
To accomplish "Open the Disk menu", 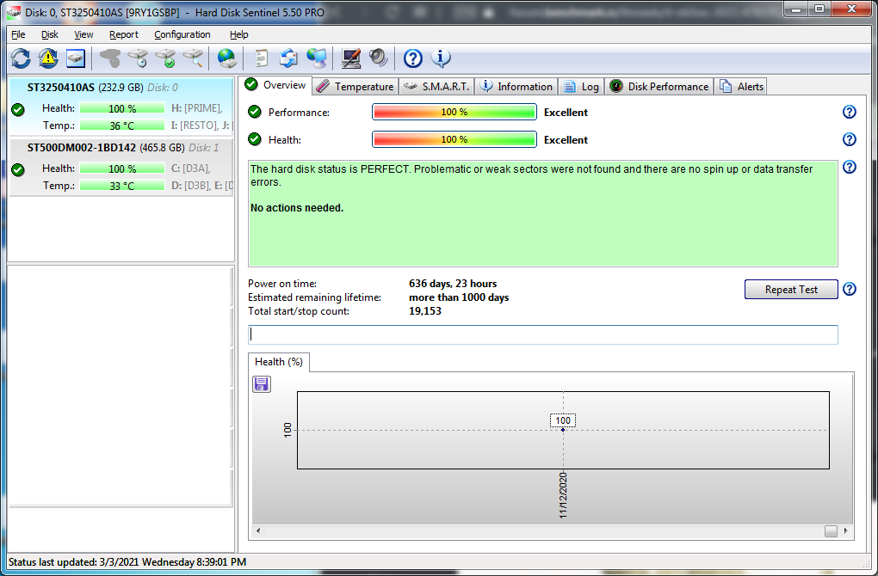I will pyautogui.click(x=49, y=34).
